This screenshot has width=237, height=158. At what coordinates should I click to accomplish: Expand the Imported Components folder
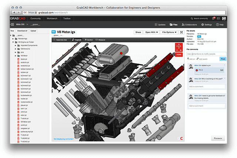coord(16,46)
